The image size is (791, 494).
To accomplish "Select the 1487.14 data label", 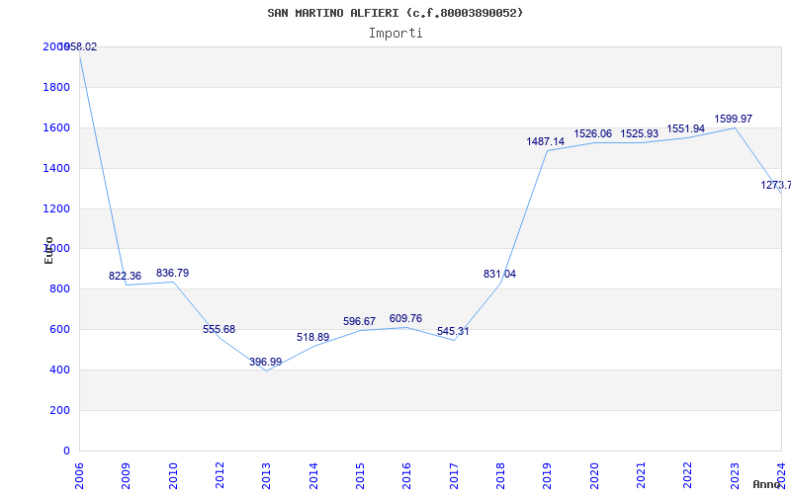I will [546, 141].
